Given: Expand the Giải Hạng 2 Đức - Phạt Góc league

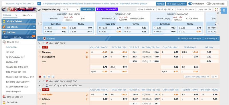Looking at the screenshot, I should (39, 81).
